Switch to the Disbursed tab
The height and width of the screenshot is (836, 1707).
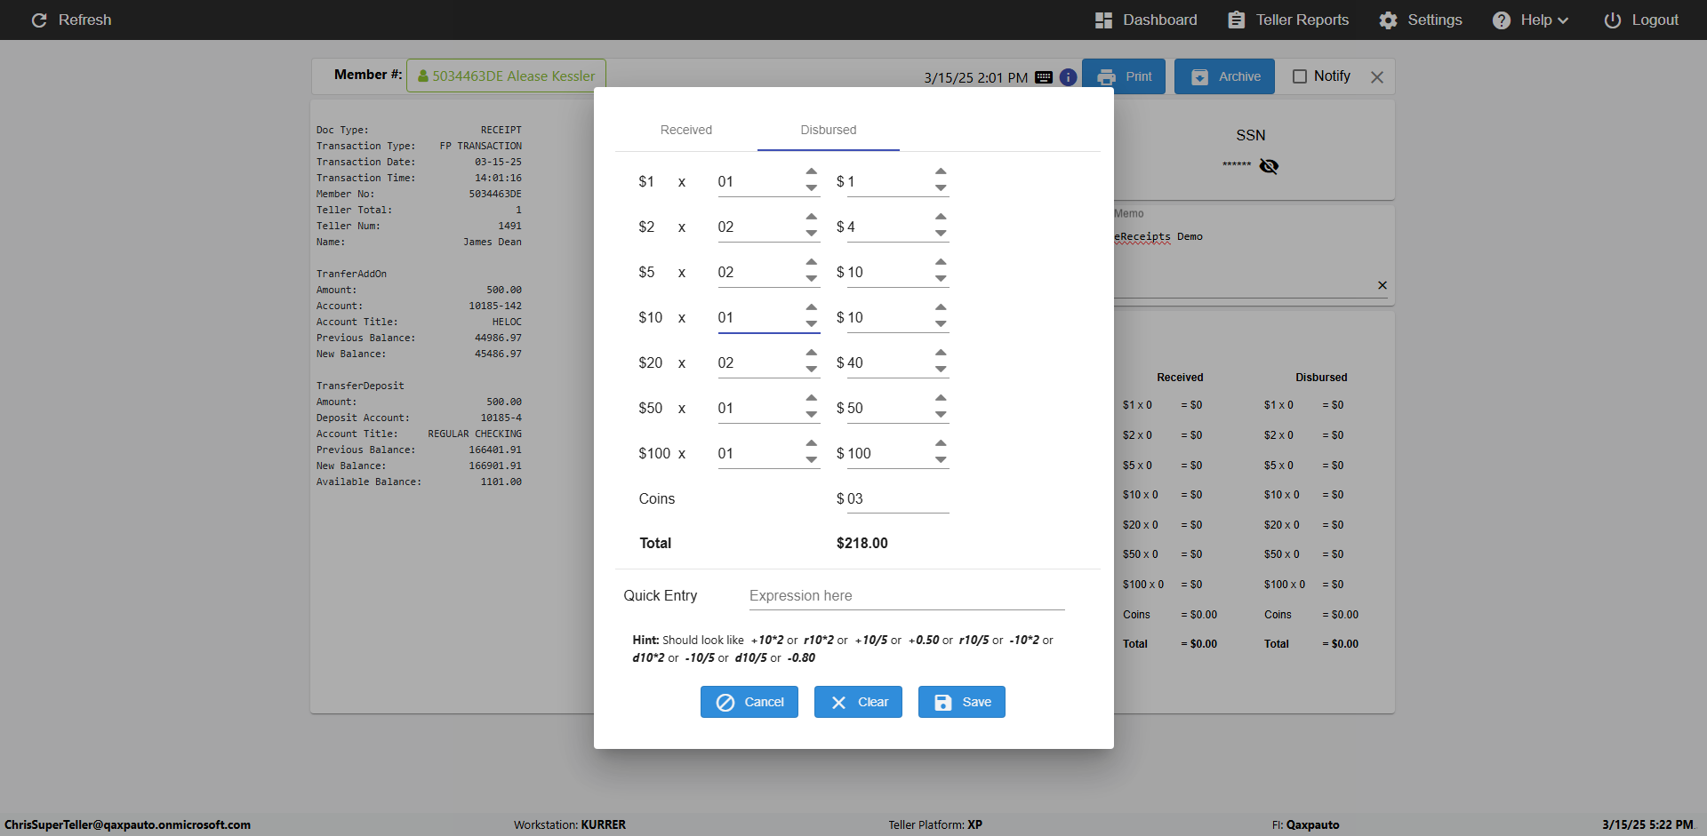coord(829,130)
